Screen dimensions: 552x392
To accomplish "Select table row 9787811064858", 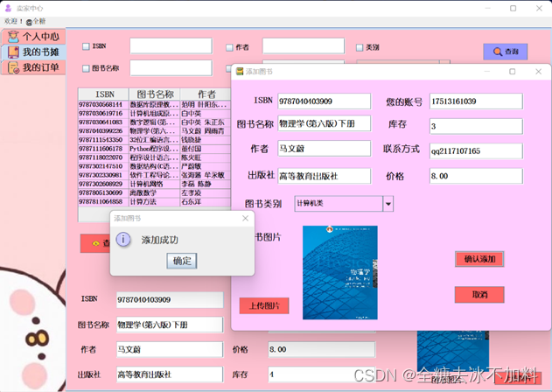I will coord(155,201).
